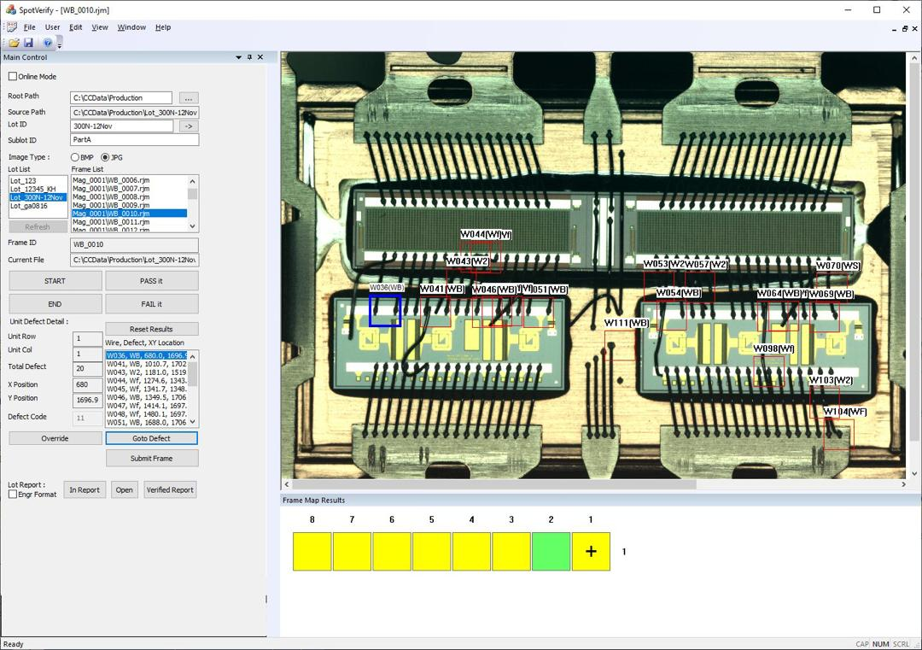
Task: Open the File menu
Action: [x=29, y=27]
